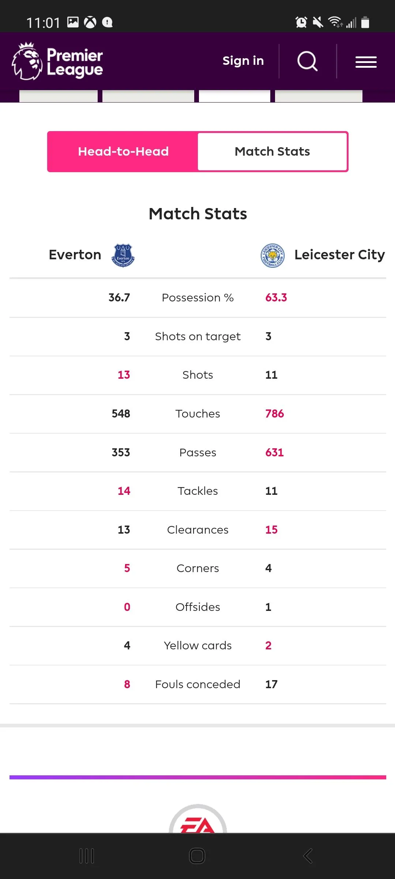Open the Premier League home logo
The image size is (395, 879).
pos(57,61)
